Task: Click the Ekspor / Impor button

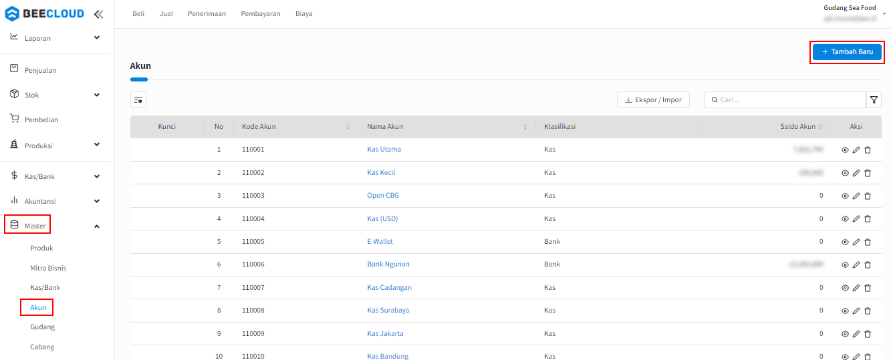Action: click(653, 100)
